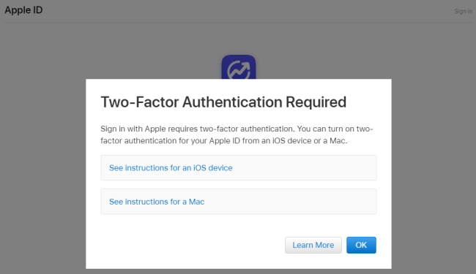
Task: Open 'See instructions for a Mac' link
Action: 157,202
